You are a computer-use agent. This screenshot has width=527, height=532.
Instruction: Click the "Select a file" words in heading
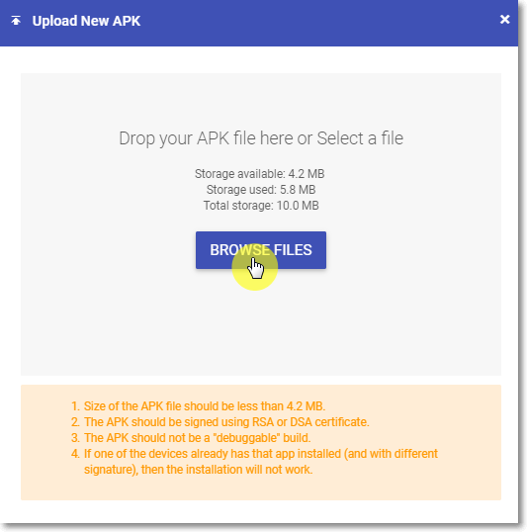pyautogui.click(x=360, y=138)
